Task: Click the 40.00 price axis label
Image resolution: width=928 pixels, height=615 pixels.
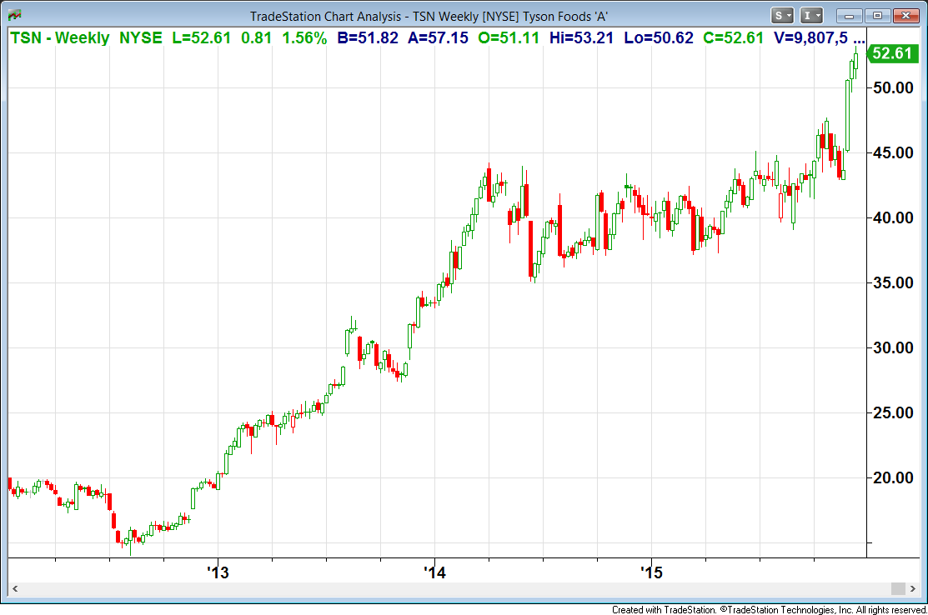Action: pyautogui.click(x=894, y=218)
